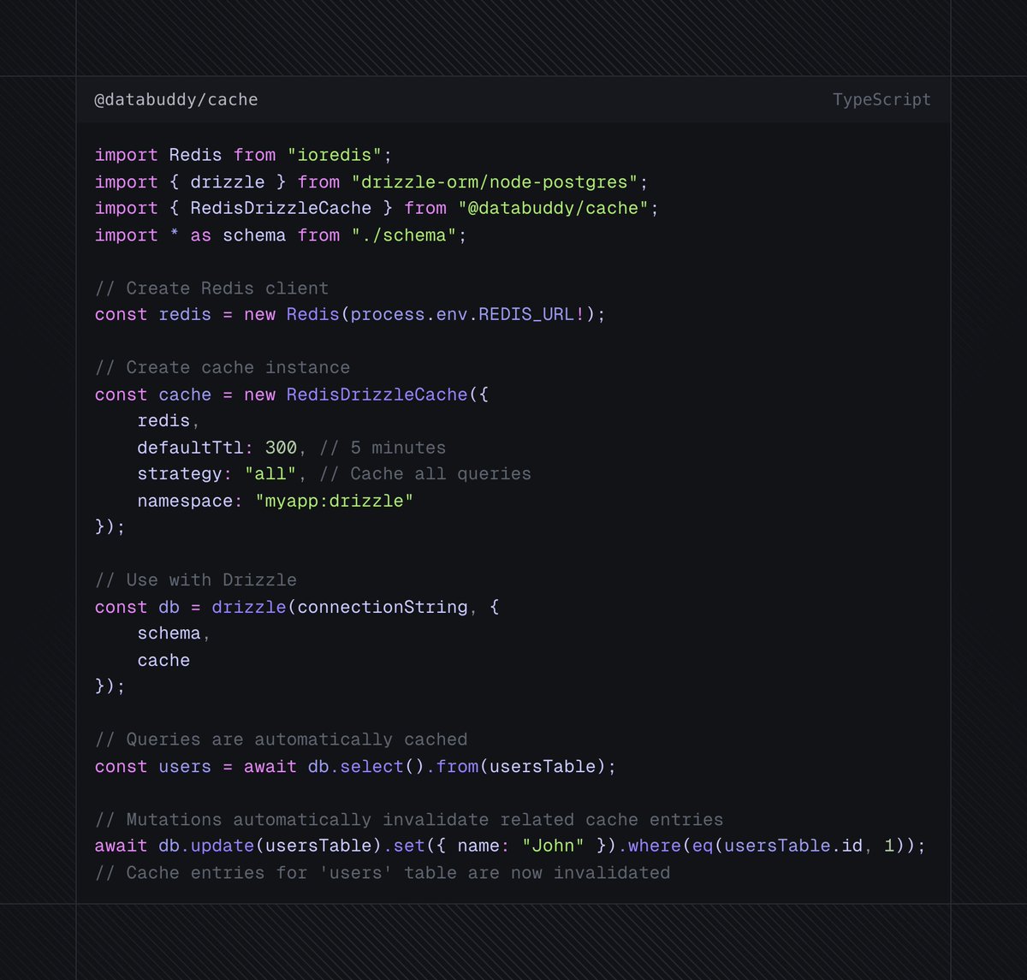This screenshot has height=980, width=1027.
Task: Click the "// Use with Drizzle" comment
Action: coord(196,579)
